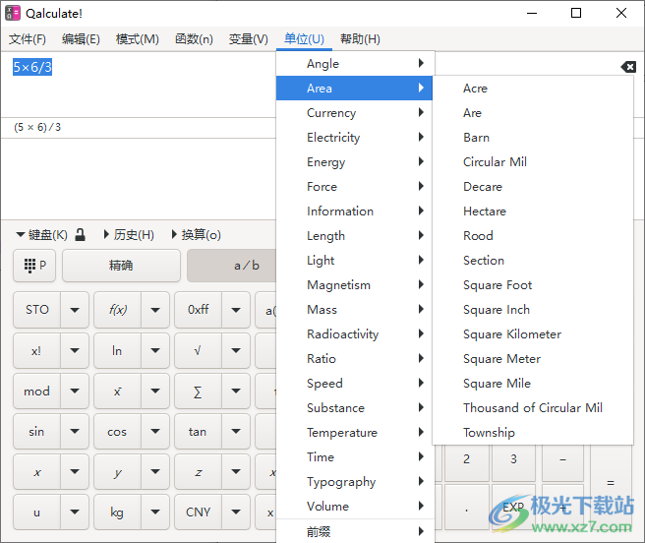Viewport: 645px width, 543px height.
Task: Expand the history (历史) panel
Action: pyautogui.click(x=129, y=235)
